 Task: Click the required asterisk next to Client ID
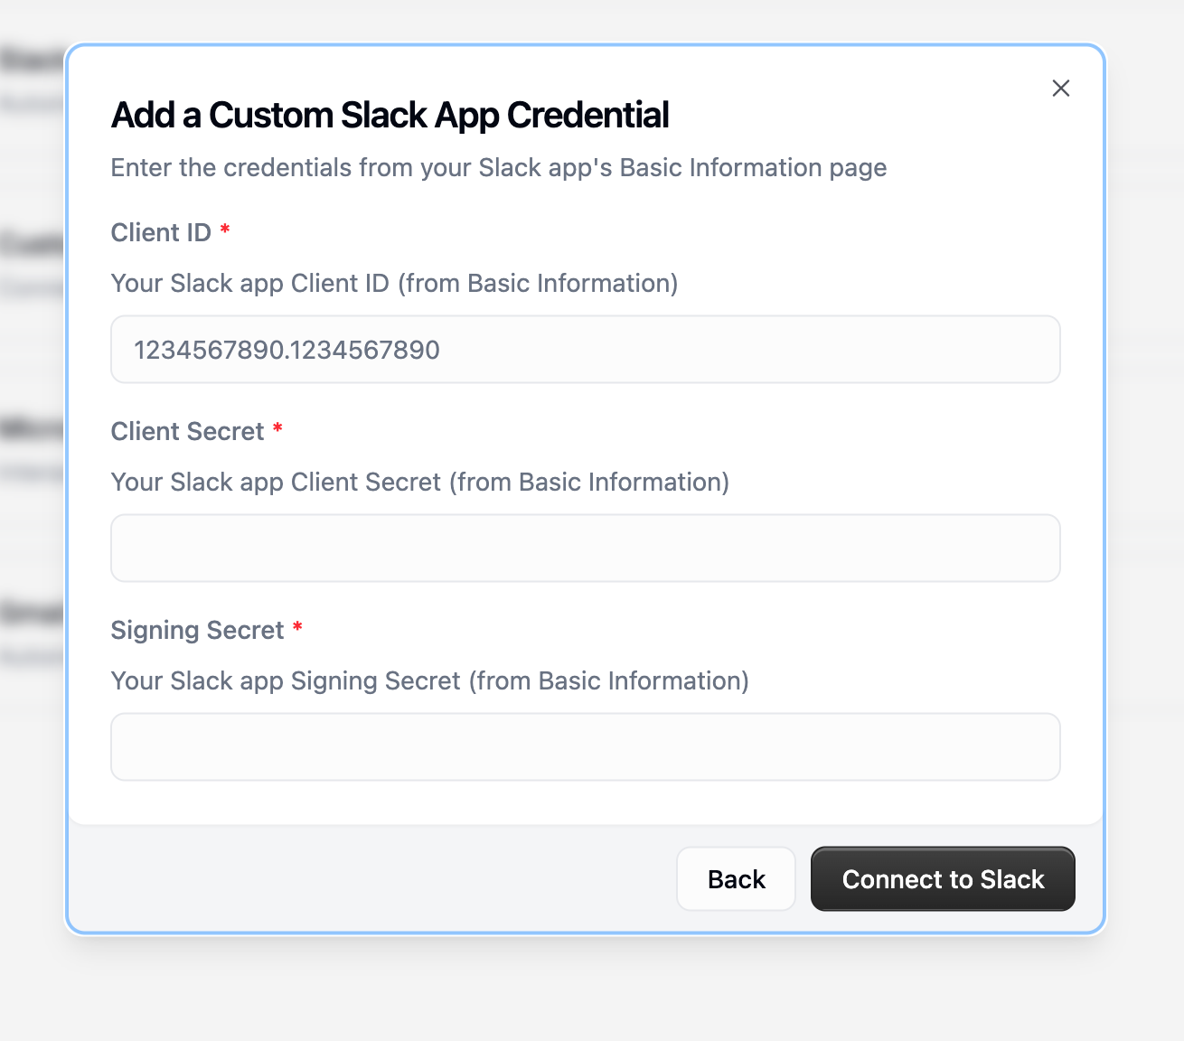[x=224, y=231]
